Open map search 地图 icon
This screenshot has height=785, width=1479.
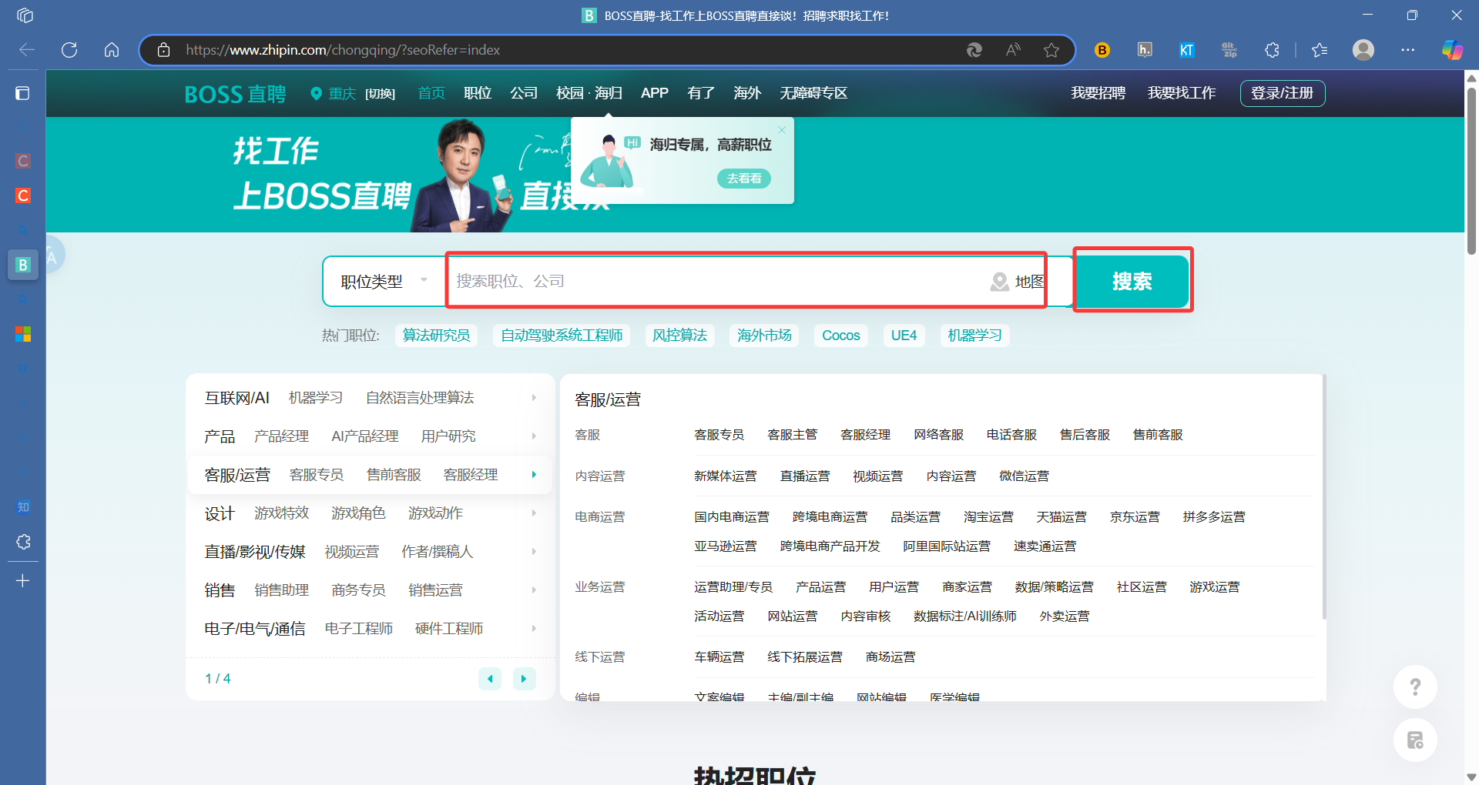point(1017,282)
